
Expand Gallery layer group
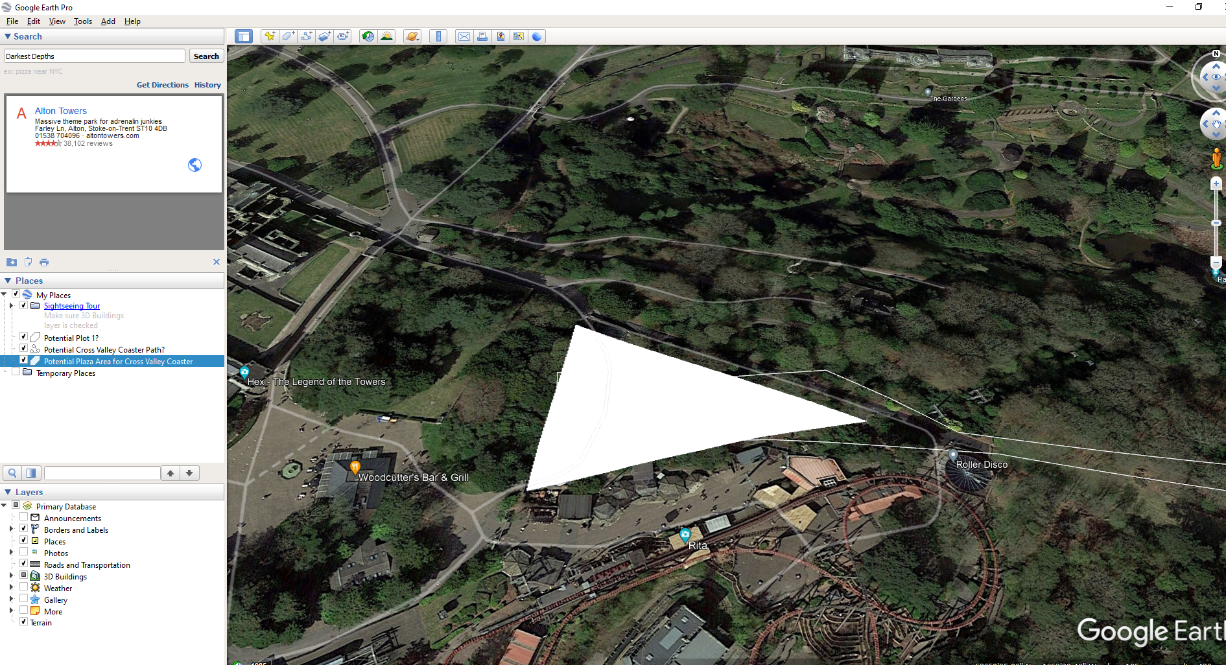tap(11, 599)
